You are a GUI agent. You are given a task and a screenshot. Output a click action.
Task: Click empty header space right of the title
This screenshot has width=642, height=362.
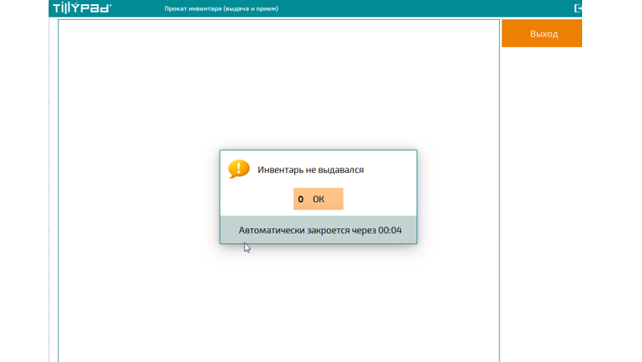416,9
